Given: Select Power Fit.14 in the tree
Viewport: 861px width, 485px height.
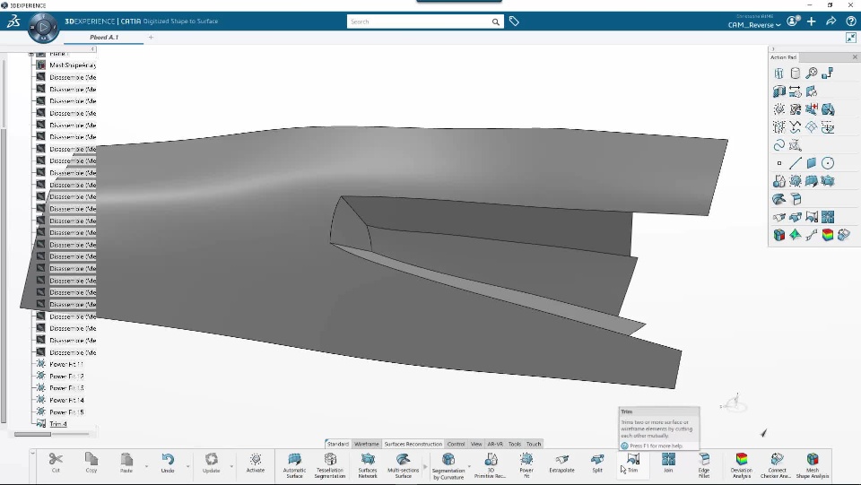Looking at the screenshot, I should 66,400.
